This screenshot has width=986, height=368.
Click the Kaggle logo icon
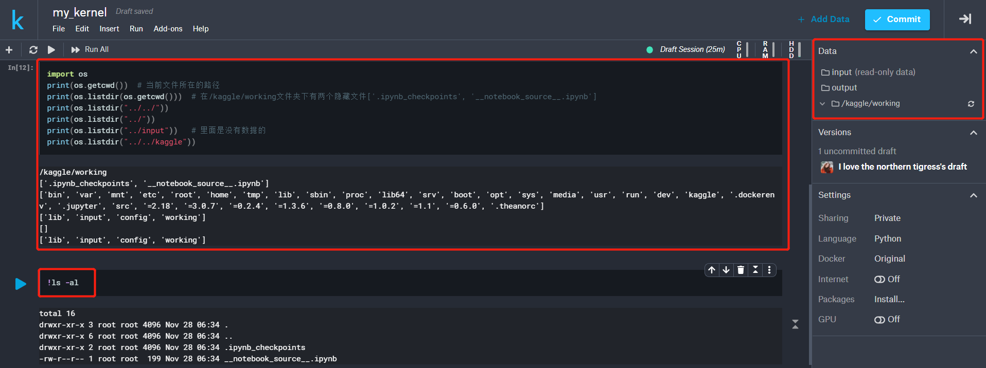tap(18, 20)
